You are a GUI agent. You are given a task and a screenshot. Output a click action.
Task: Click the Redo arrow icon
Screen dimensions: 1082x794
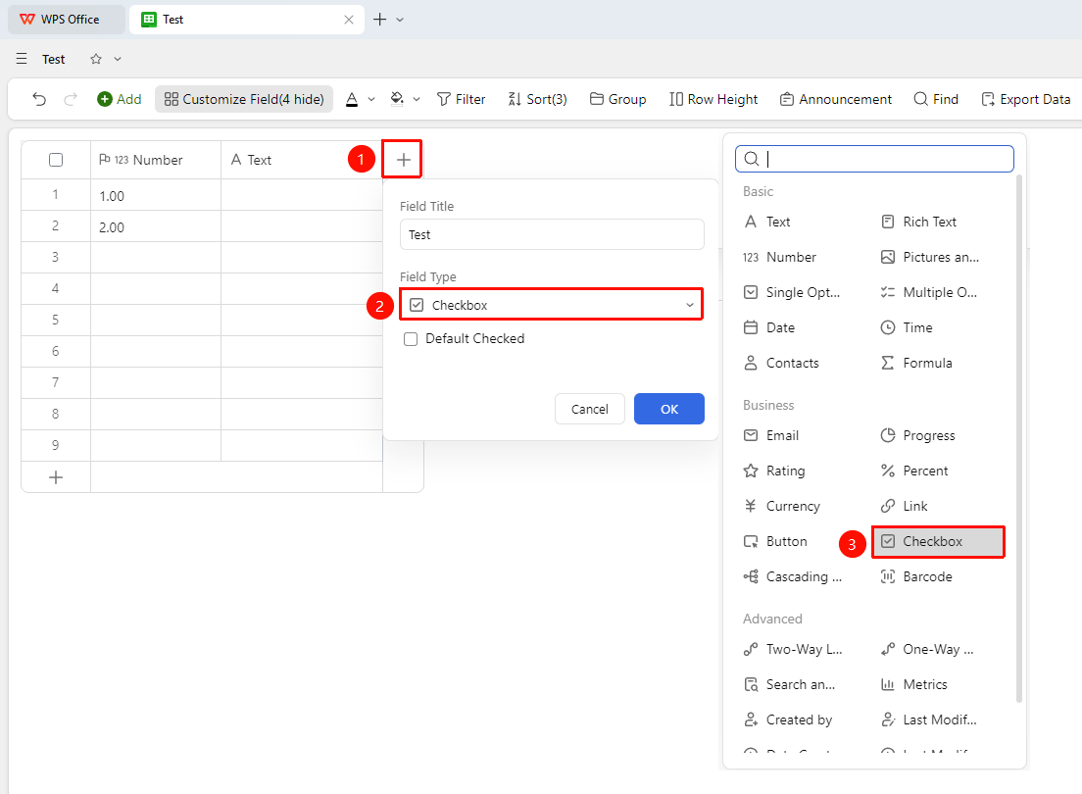[71, 99]
